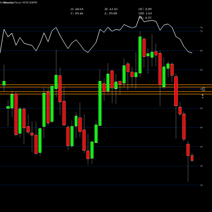Click the "NYSE KMPR" chart title text
212x212 pixels.
pyautogui.click(x=30, y=3)
